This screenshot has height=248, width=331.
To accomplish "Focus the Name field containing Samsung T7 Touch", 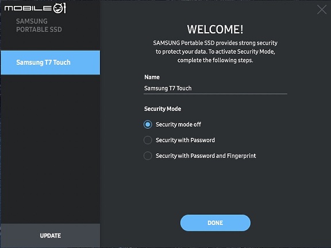I will pos(215,88).
